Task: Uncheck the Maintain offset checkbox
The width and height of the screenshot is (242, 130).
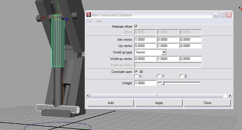Action: 136,27
